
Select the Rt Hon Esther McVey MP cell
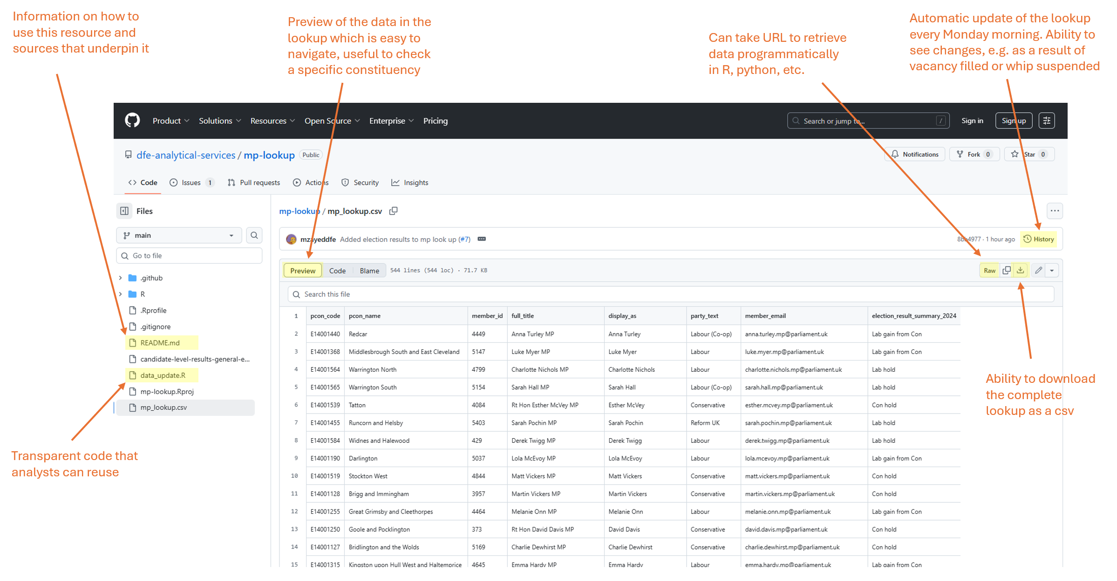click(x=555, y=405)
